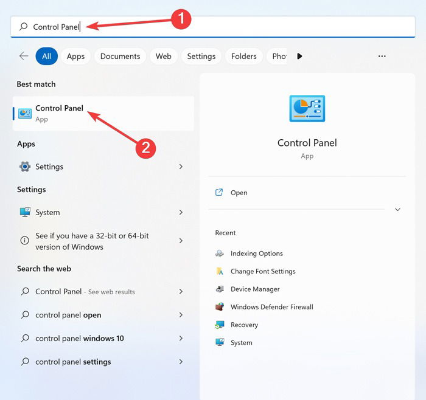Click the System icon in Recent list

coord(220,342)
